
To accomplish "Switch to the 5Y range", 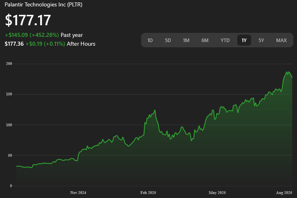I will click(x=261, y=40).
